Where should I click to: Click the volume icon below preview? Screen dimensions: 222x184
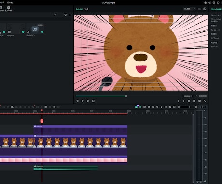tap(199, 101)
